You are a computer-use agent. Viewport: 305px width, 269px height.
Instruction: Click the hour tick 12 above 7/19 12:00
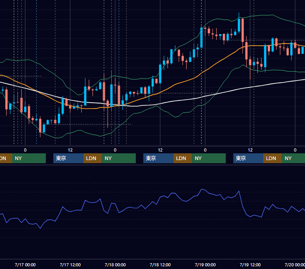pos(250,150)
